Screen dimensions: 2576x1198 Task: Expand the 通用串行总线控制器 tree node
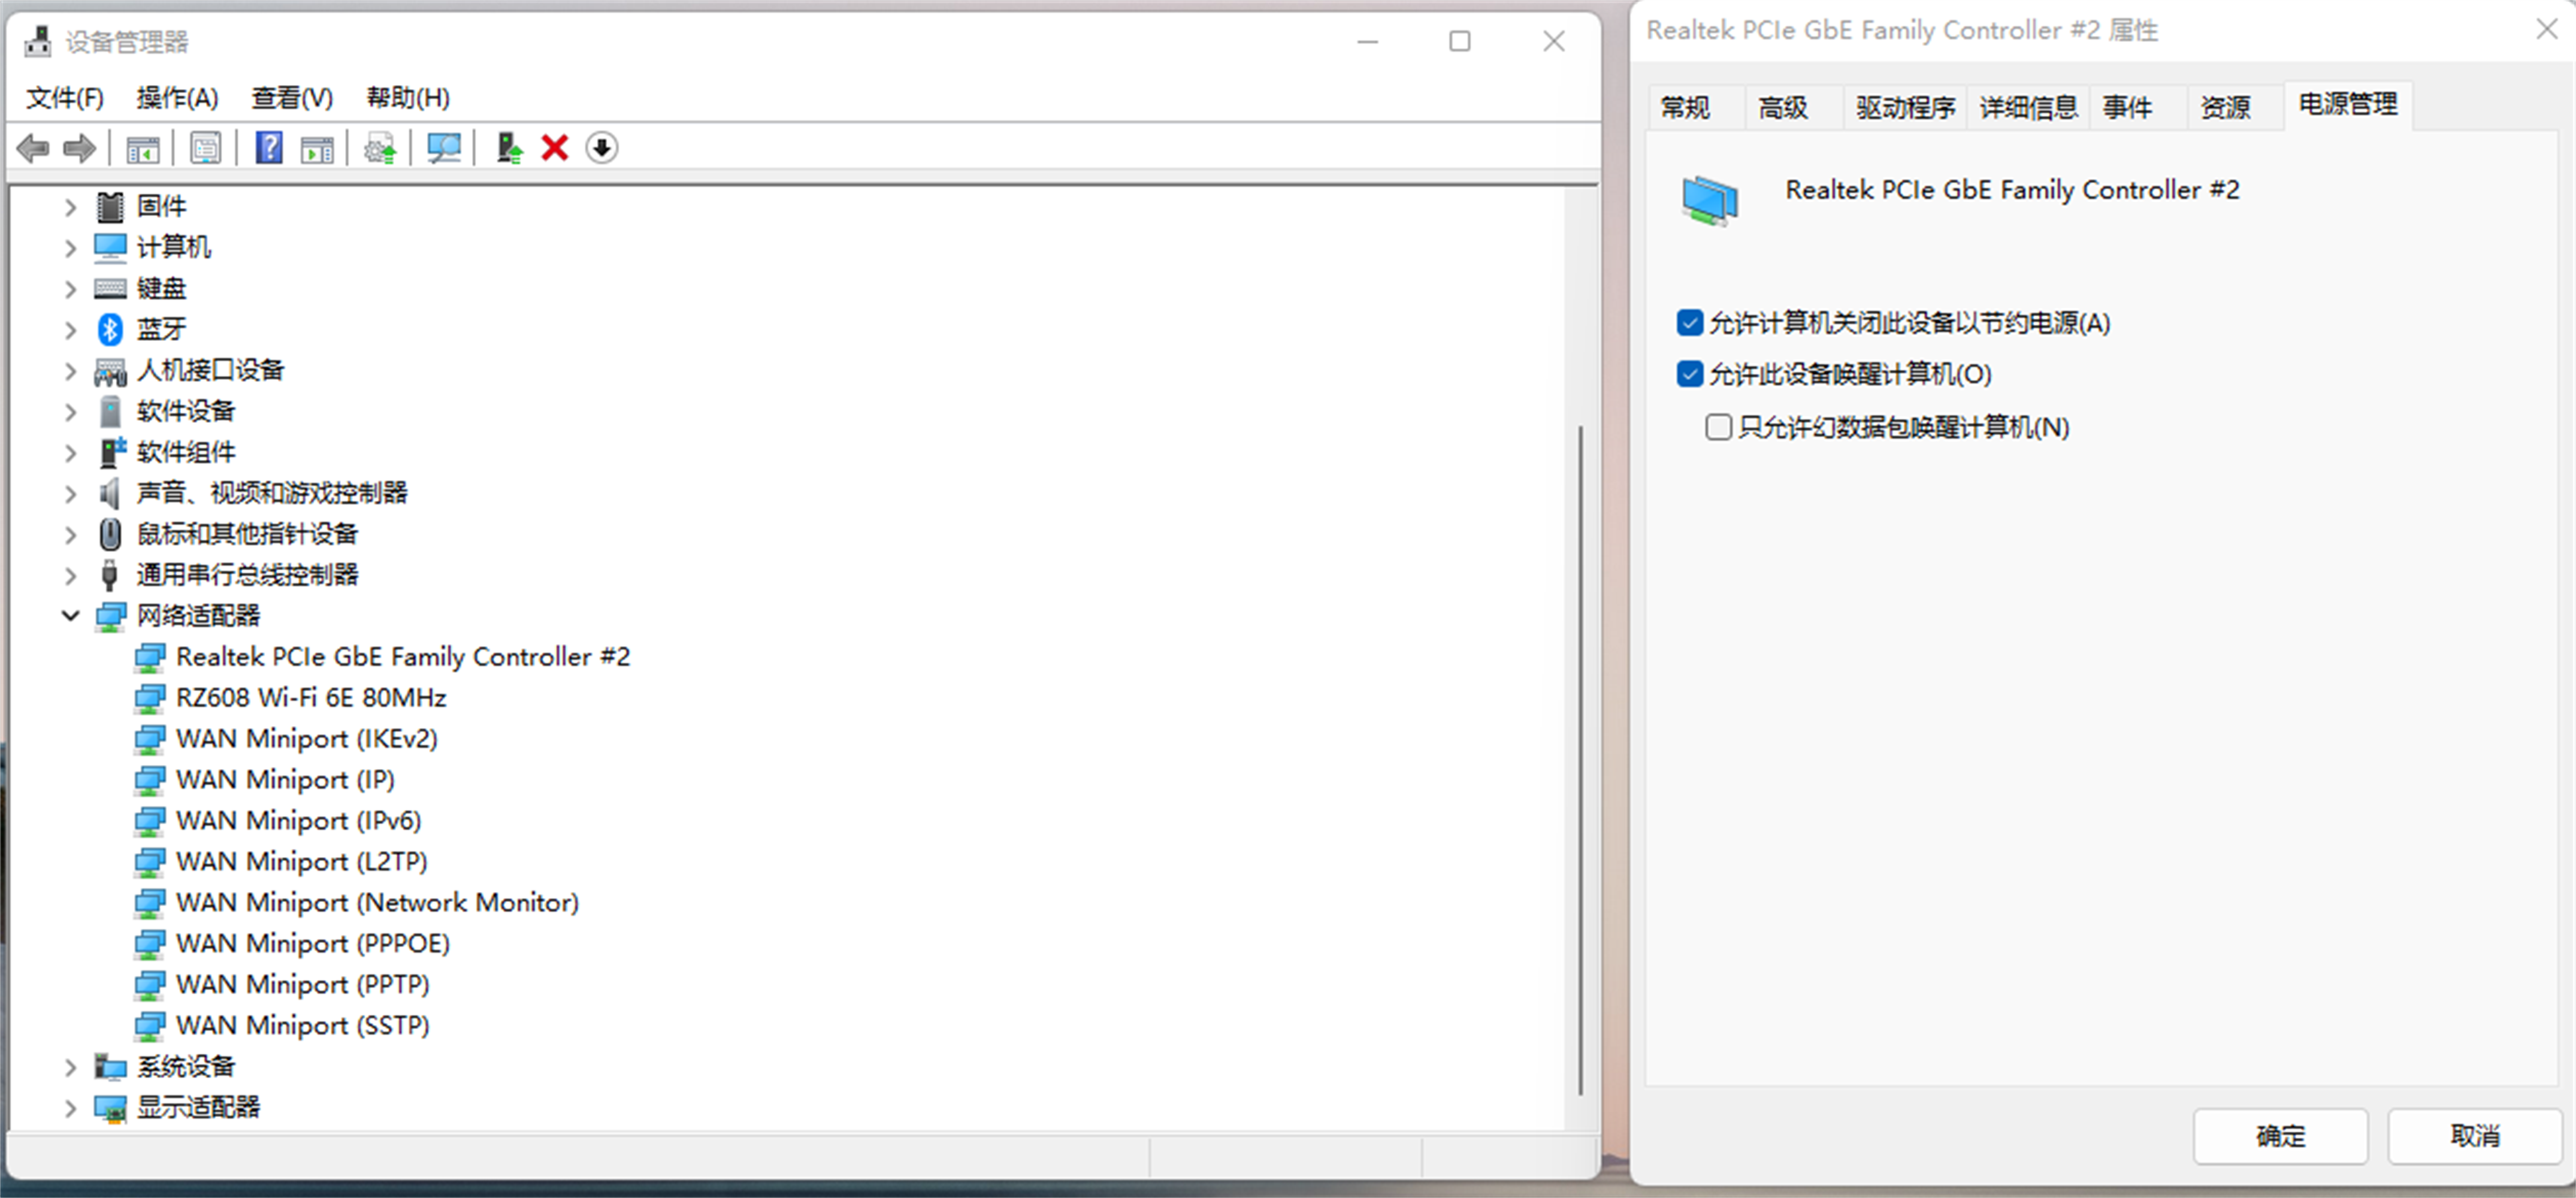pos(70,576)
